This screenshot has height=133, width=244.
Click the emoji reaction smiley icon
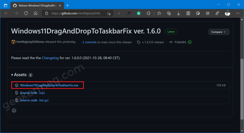tap(14, 111)
